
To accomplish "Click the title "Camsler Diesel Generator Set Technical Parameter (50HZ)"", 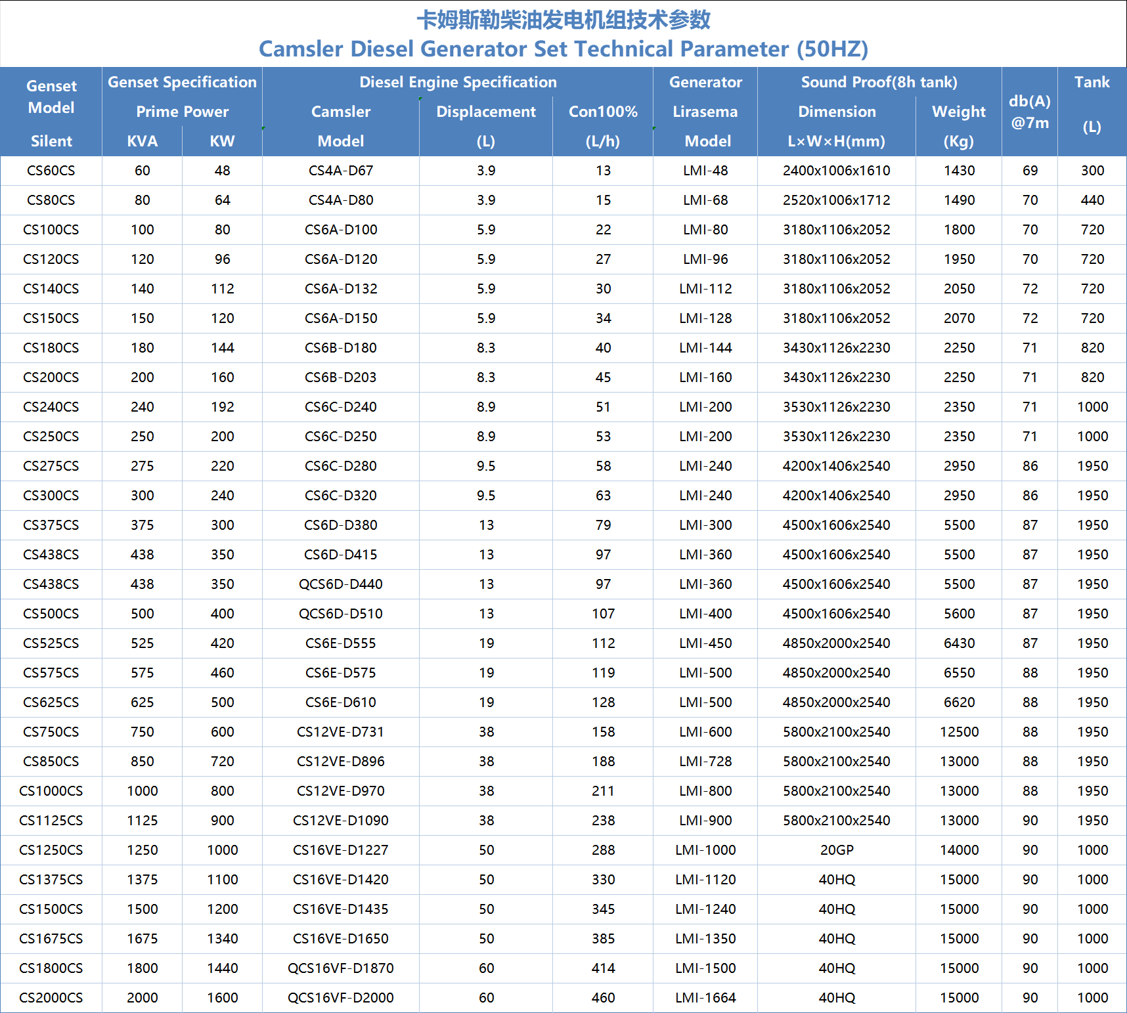I will (563, 49).
